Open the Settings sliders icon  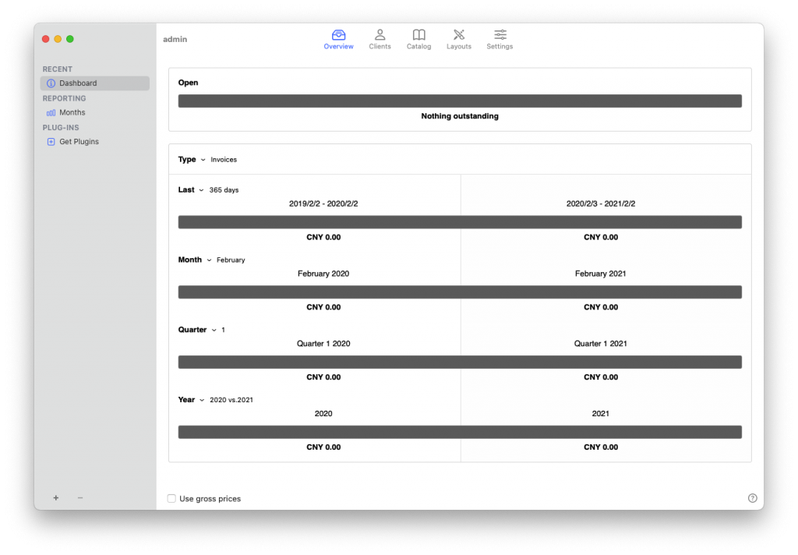click(x=500, y=34)
